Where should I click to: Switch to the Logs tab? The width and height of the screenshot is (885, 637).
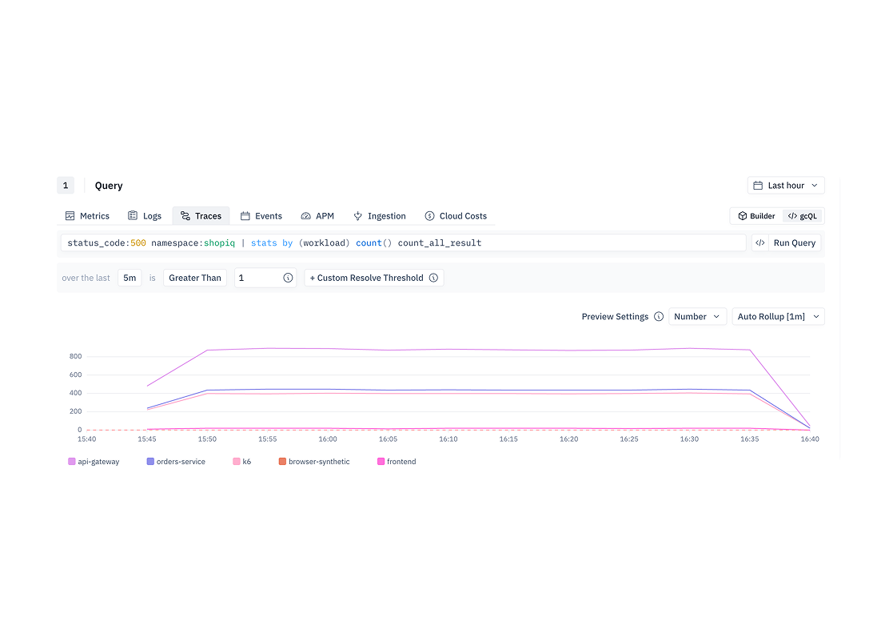click(145, 216)
